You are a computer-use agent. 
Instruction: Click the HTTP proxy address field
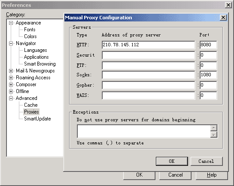coord(148,45)
